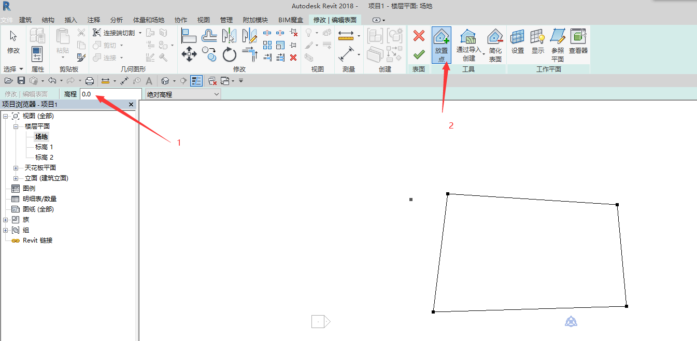The height and width of the screenshot is (341, 697).
Task: Click Close Inactive Windows icon
Action: click(212, 81)
